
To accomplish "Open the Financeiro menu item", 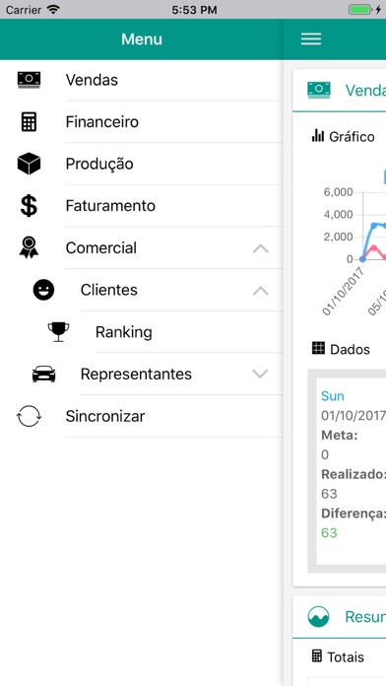I will 142,121.
